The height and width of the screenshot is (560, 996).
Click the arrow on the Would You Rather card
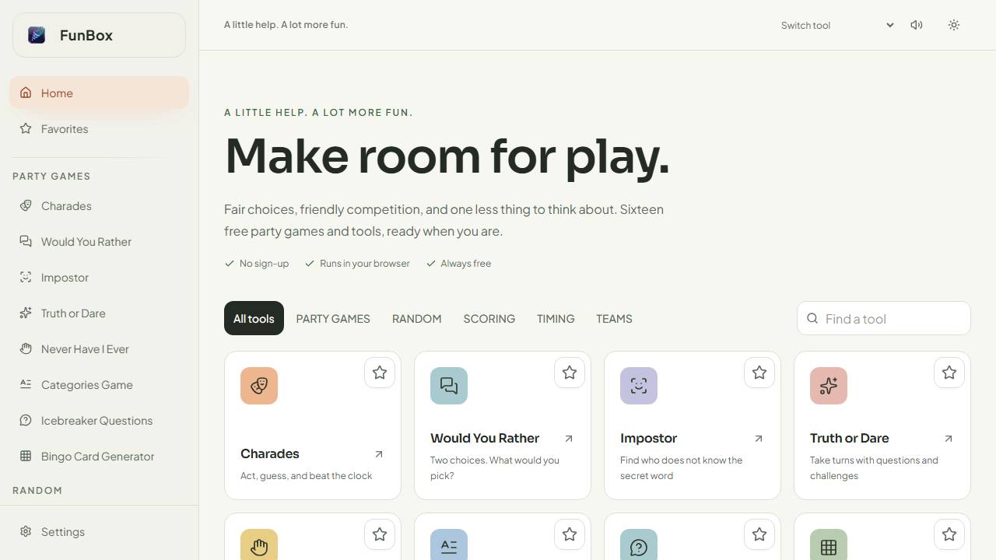click(569, 439)
